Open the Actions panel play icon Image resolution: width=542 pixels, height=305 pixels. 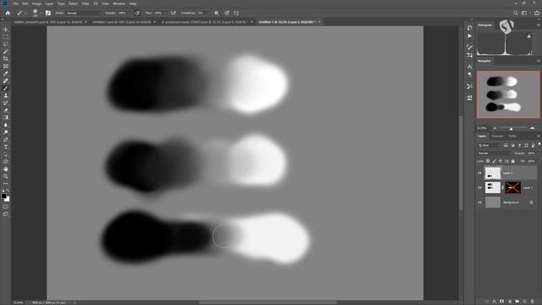[469, 36]
